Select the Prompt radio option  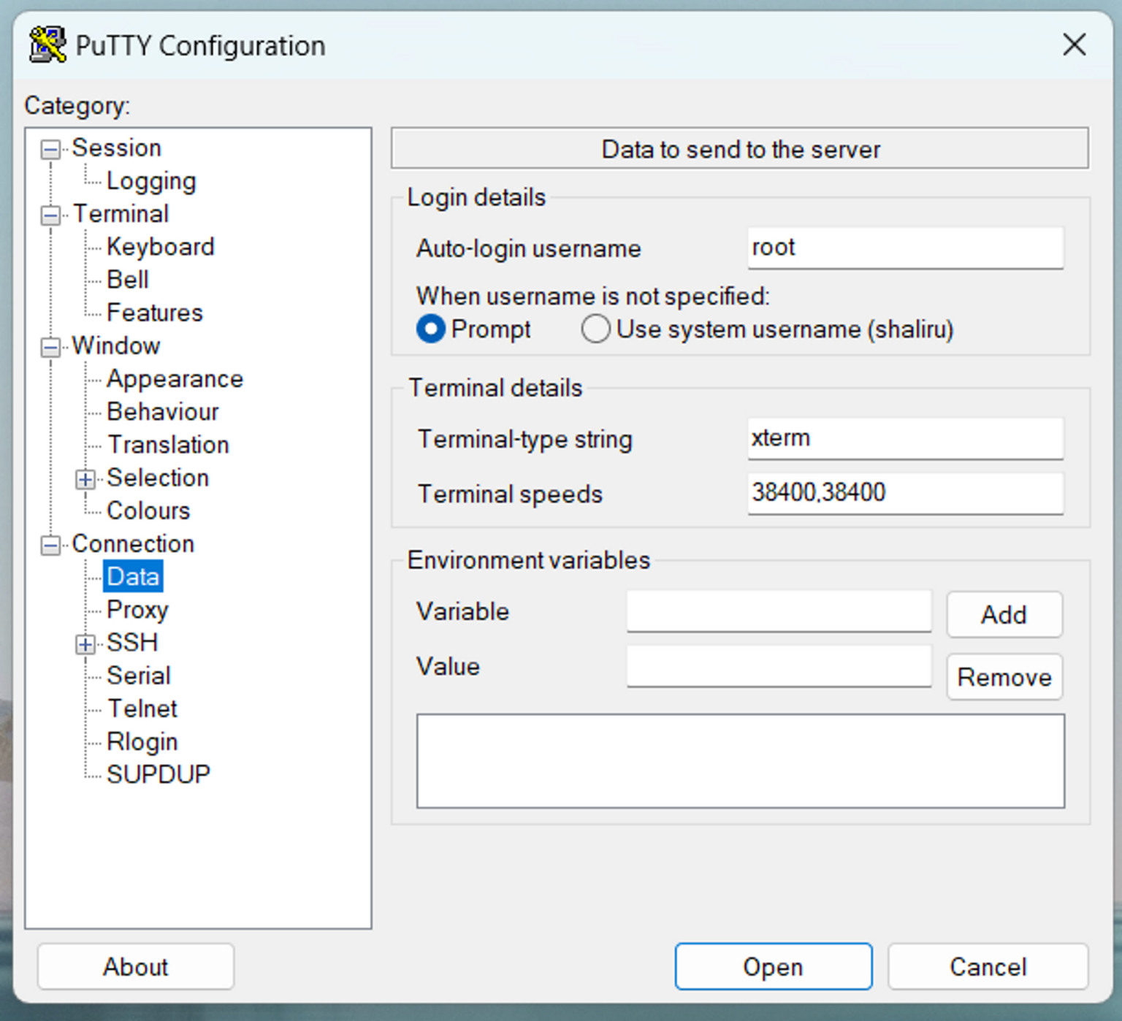(431, 329)
